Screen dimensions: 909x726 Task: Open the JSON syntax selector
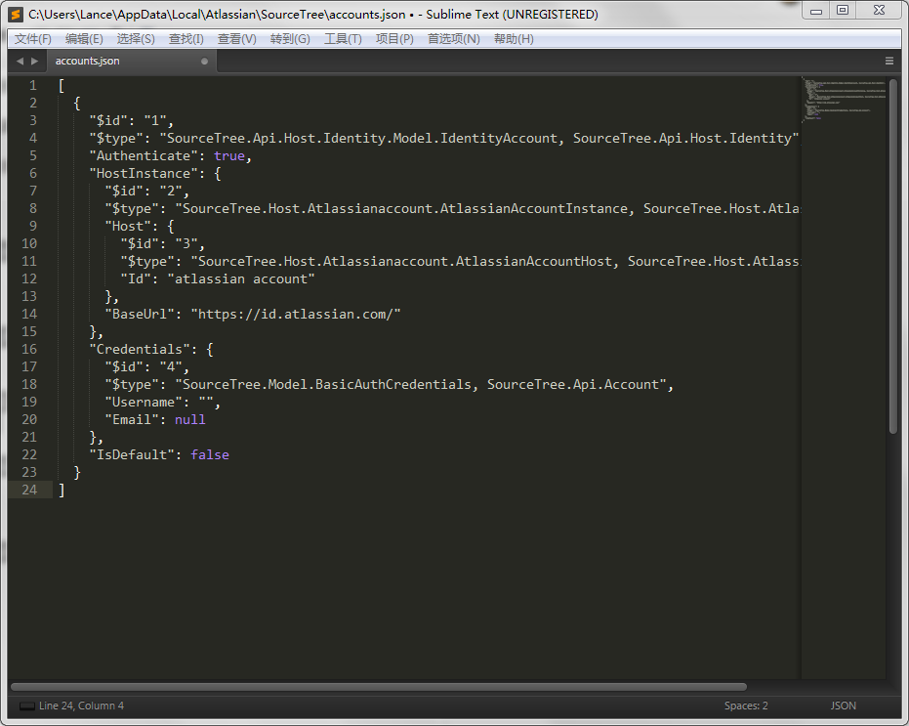(x=843, y=705)
